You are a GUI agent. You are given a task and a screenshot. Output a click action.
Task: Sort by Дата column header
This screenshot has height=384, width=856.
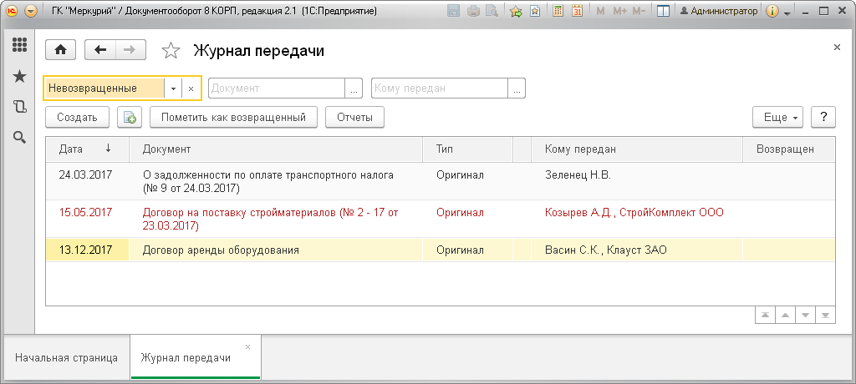point(87,149)
